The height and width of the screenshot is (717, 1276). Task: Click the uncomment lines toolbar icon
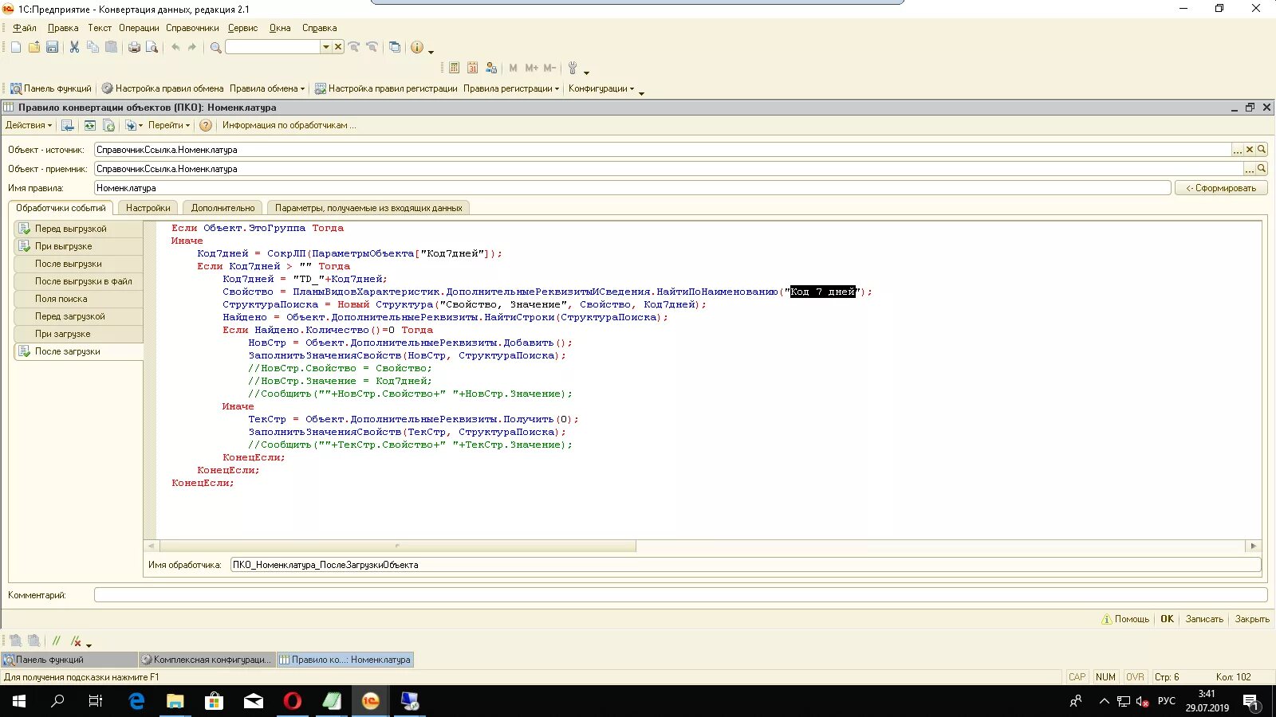click(x=76, y=641)
